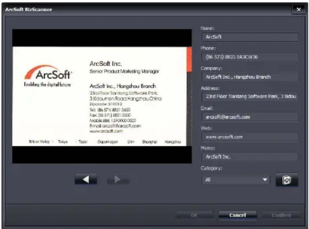The image size is (309, 229).
Task: Click the Zipcode 310012 line on card
Action: [x=106, y=104]
